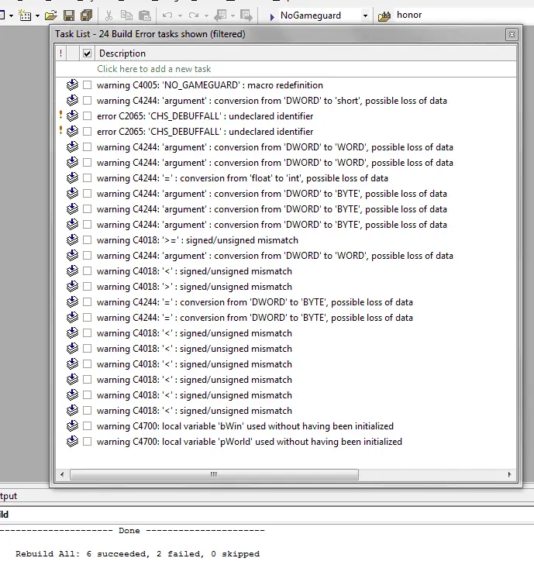Image resolution: width=534 pixels, height=582 pixels.
Task: Click the Add New Item toolbar icon
Action: pos(25,15)
